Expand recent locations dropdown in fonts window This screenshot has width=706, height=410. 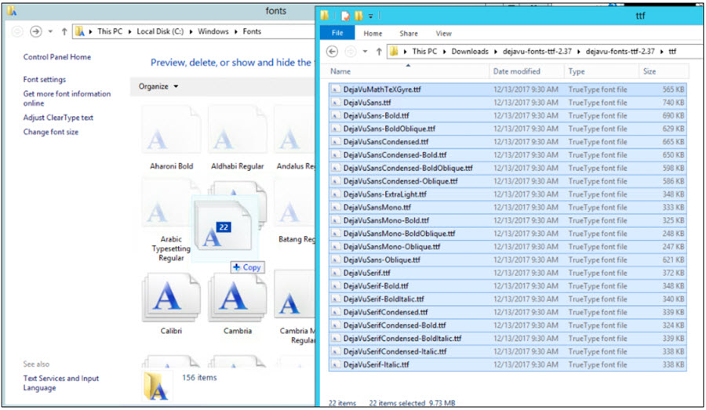(x=51, y=31)
